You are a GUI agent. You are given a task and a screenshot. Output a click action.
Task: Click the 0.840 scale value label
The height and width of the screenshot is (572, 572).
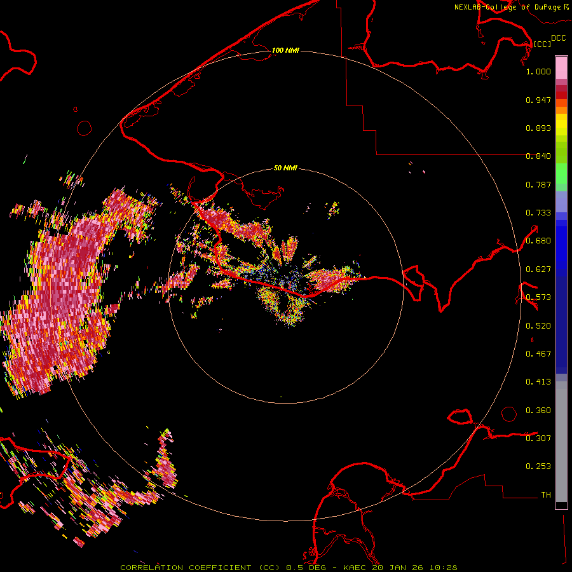point(538,156)
